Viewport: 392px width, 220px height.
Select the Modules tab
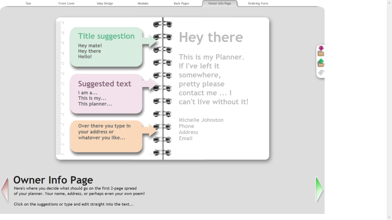(143, 3)
